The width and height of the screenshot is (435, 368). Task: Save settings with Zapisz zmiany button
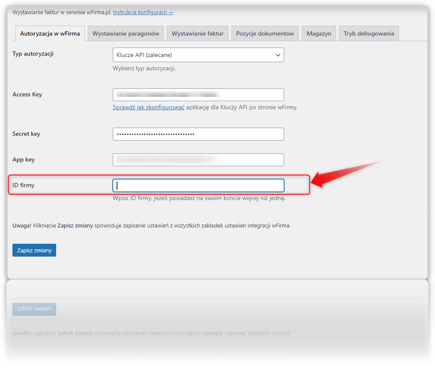click(34, 250)
